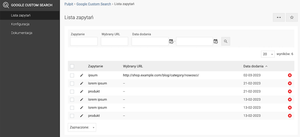Viewport: 300px width, 137px height.
Task: Click the magnifier search filter button
Action: 226,41
